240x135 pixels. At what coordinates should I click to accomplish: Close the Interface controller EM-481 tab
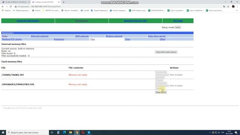point(59,2)
